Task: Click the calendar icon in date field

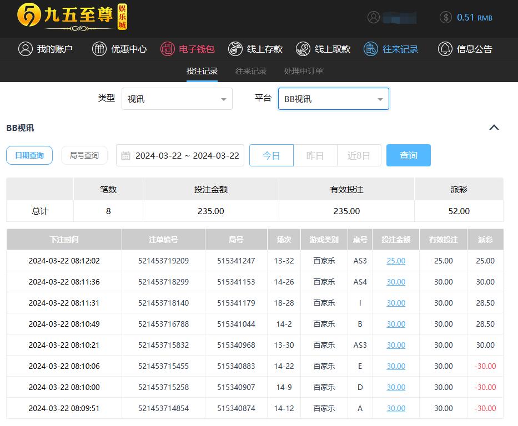Action: [125, 156]
